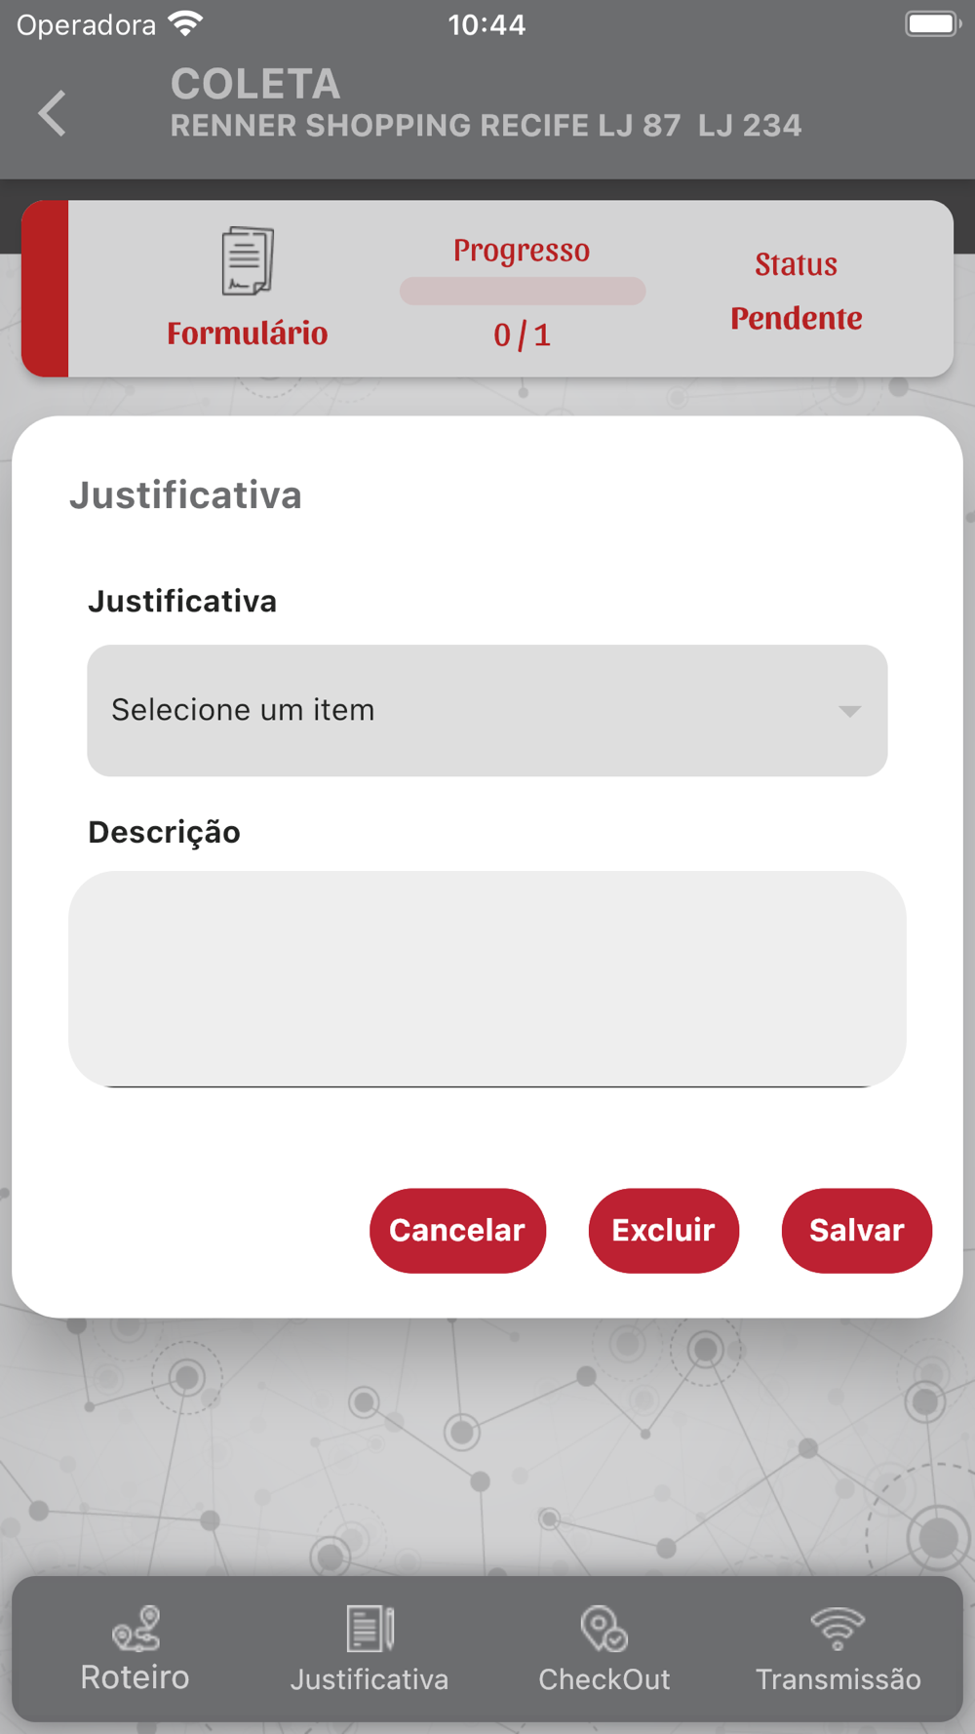The width and height of the screenshot is (975, 1734).
Task: Tap the Status Pendente indicator
Action: [797, 291]
